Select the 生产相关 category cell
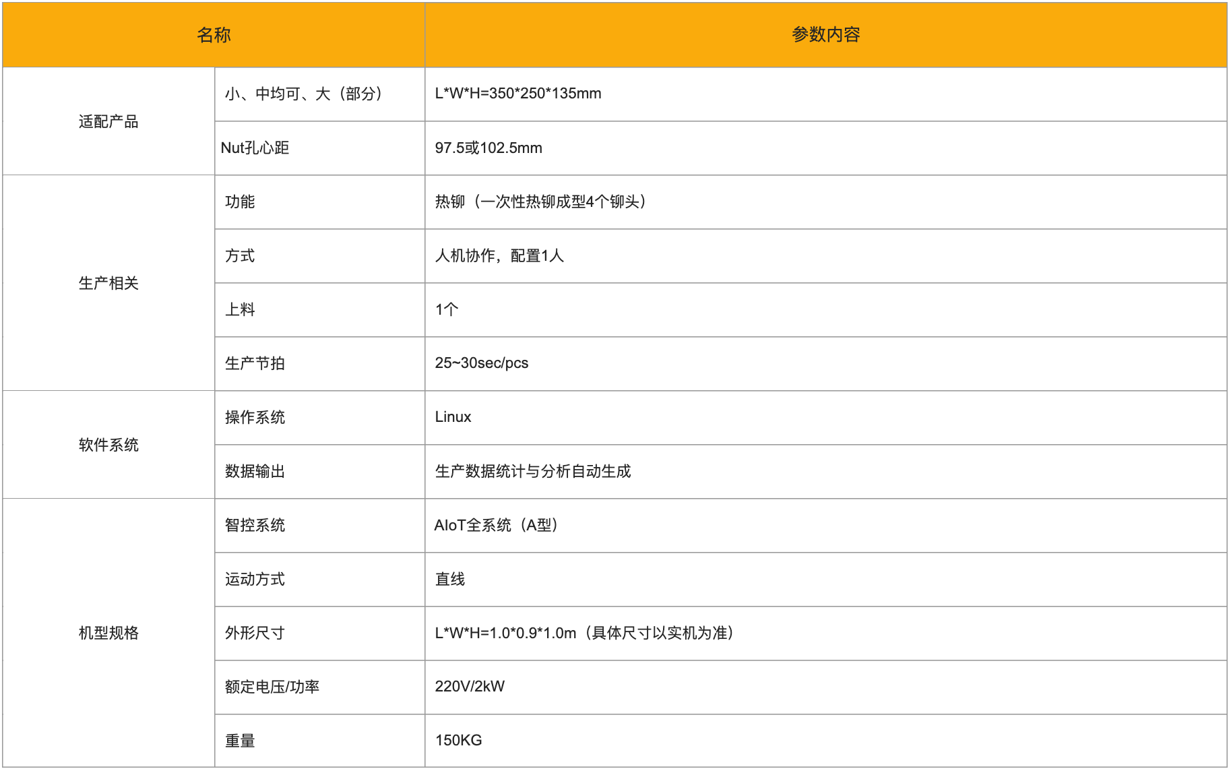Image resolution: width=1229 pixels, height=771 pixels. coord(108,283)
